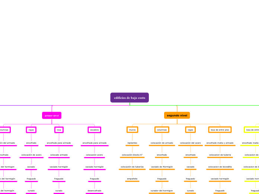Click the 'escalera' box
259x194 pixels.
click(95, 130)
